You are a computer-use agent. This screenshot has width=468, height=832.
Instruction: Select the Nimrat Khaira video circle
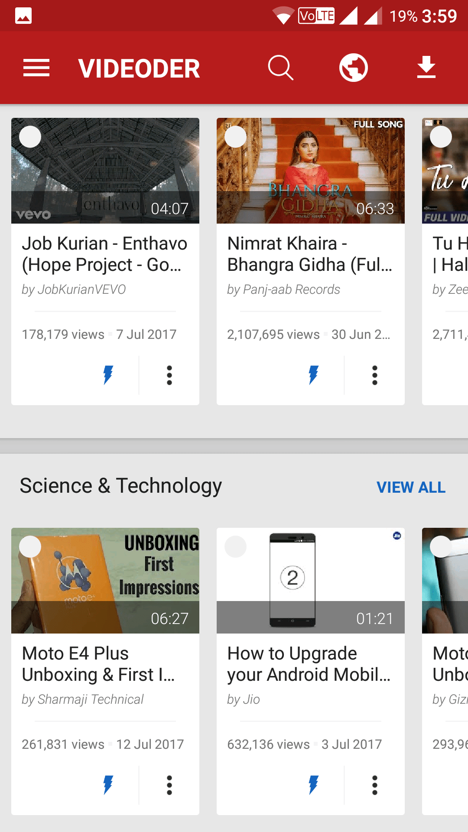pos(236,137)
